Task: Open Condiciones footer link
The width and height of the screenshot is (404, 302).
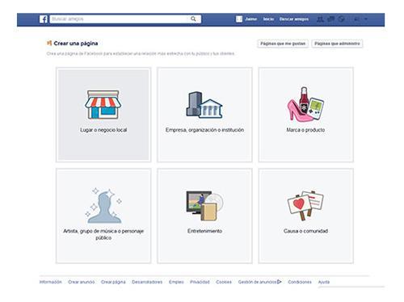Action: (x=300, y=282)
